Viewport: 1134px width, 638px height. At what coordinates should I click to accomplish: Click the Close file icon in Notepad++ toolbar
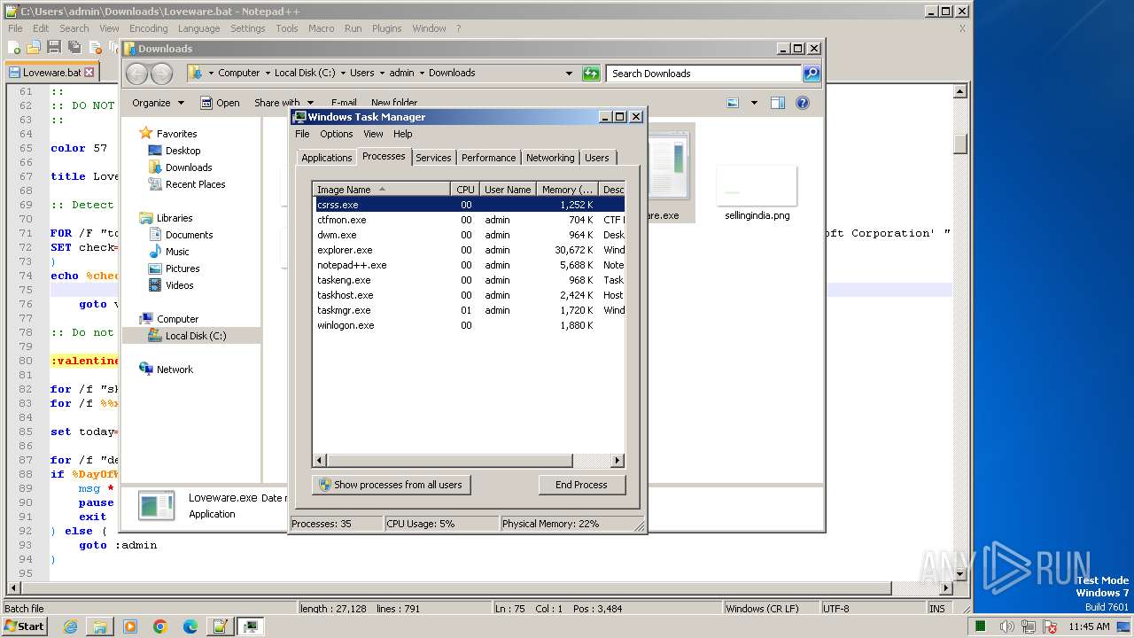[95, 47]
